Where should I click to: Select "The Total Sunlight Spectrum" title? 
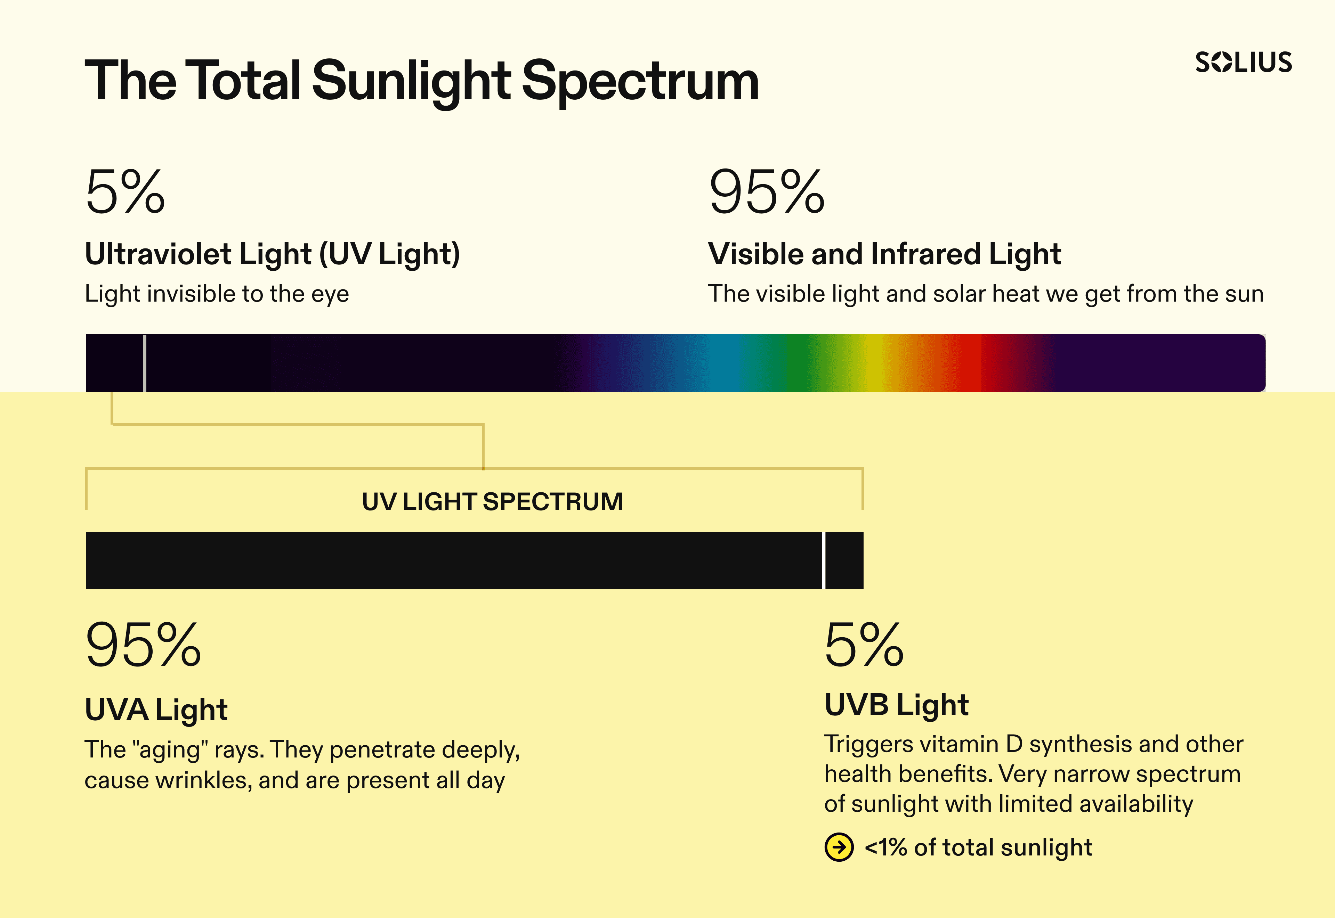tap(422, 81)
